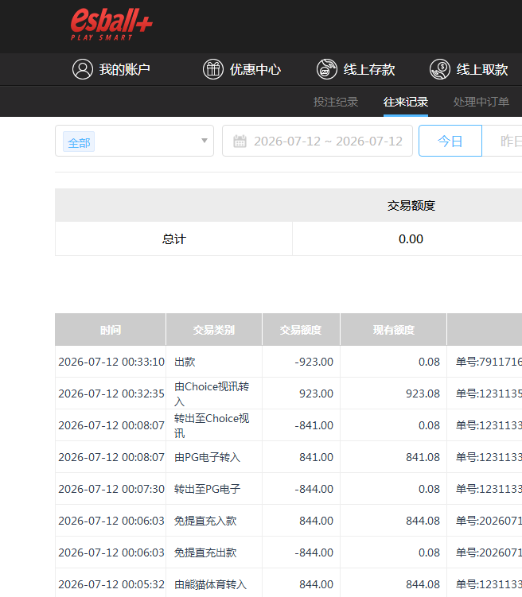Select the 往来记录 tab
The height and width of the screenshot is (597, 522).
406,102
